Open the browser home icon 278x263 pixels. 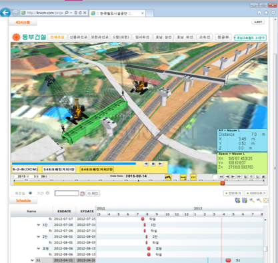[x=259, y=13]
